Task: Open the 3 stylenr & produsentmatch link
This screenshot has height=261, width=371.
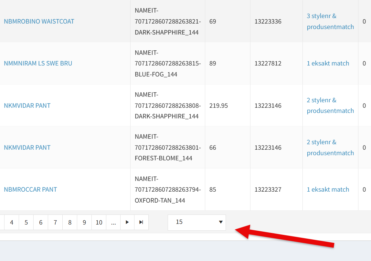Action: (x=330, y=21)
